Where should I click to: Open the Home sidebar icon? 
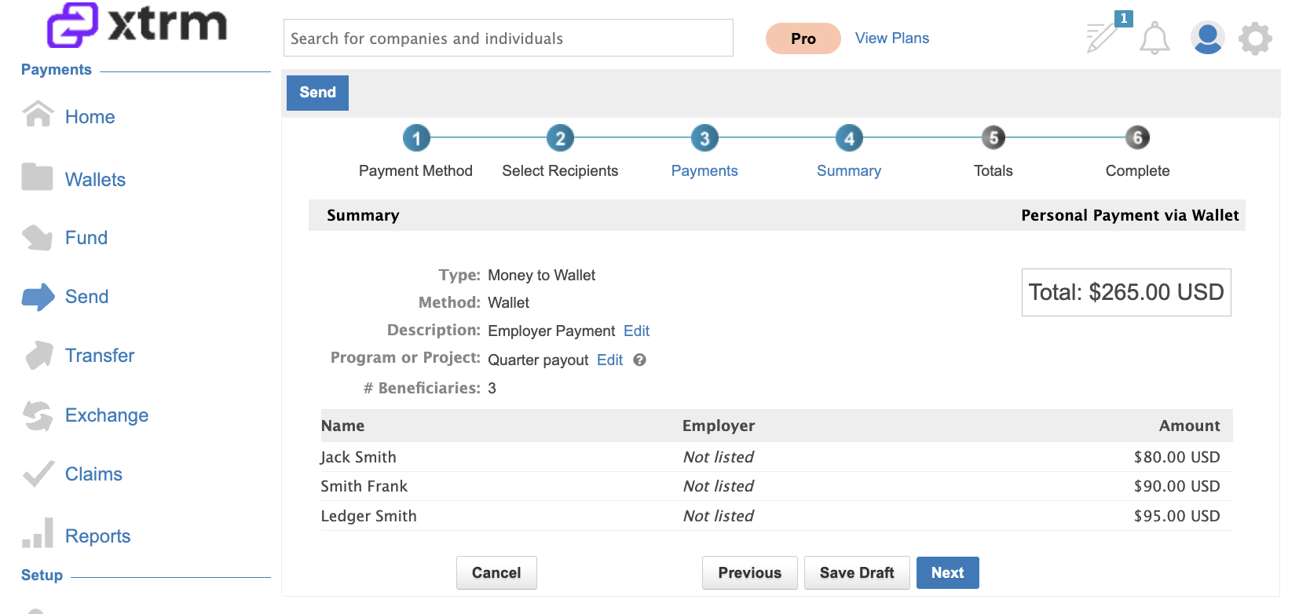(x=38, y=115)
